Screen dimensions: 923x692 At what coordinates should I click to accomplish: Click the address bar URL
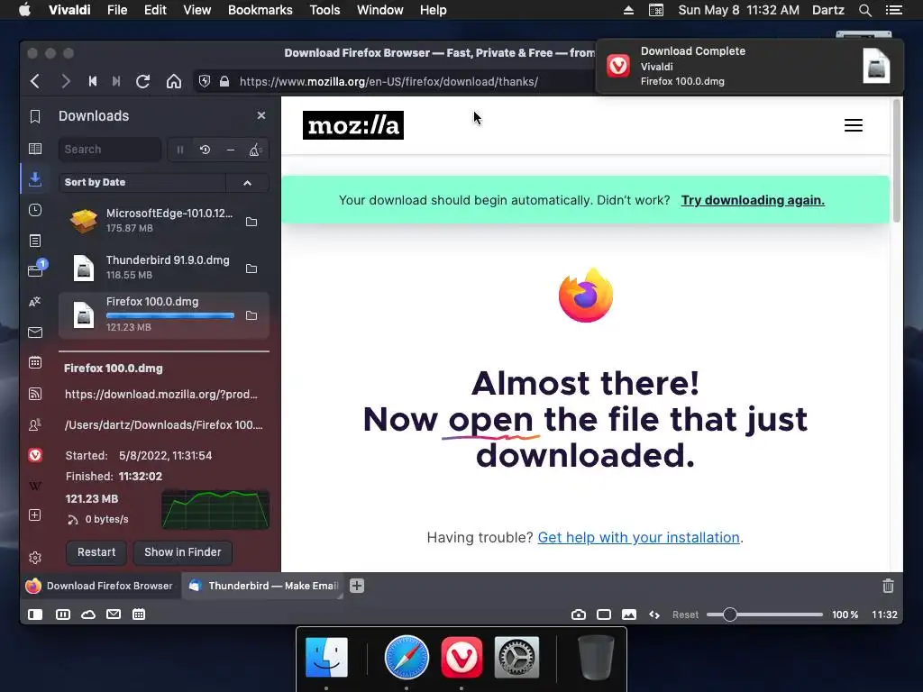(388, 82)
